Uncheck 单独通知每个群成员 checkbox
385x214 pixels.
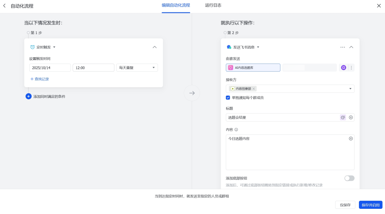(228, 98)
